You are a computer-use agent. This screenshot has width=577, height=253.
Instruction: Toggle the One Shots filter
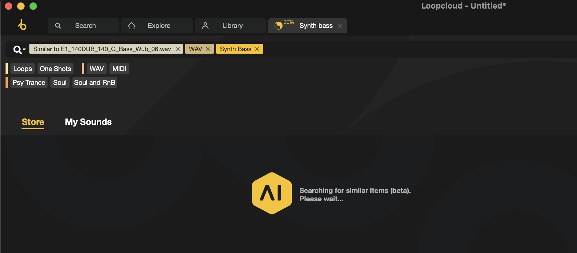point(55,69)
